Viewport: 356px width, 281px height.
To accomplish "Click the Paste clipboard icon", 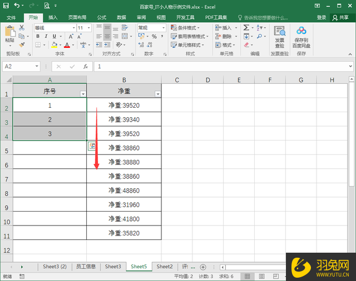I will 10,32.
